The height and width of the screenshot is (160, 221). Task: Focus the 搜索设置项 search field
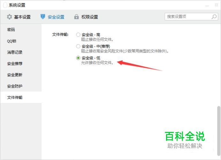191,17
